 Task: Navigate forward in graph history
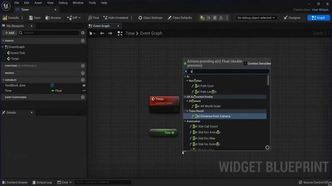(110, 33)
